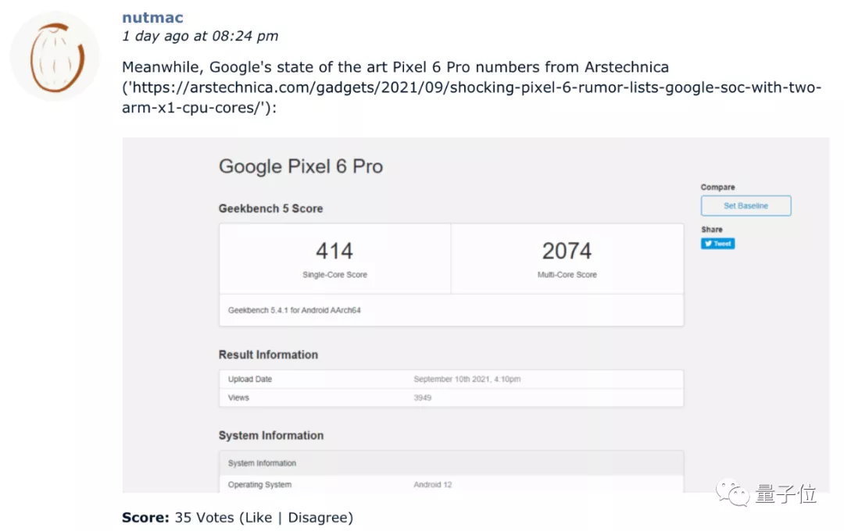Click Geekbench 5.4.1 for Android AArch64 text
Screen dimensions: 844x531
(x=295, y=309)
